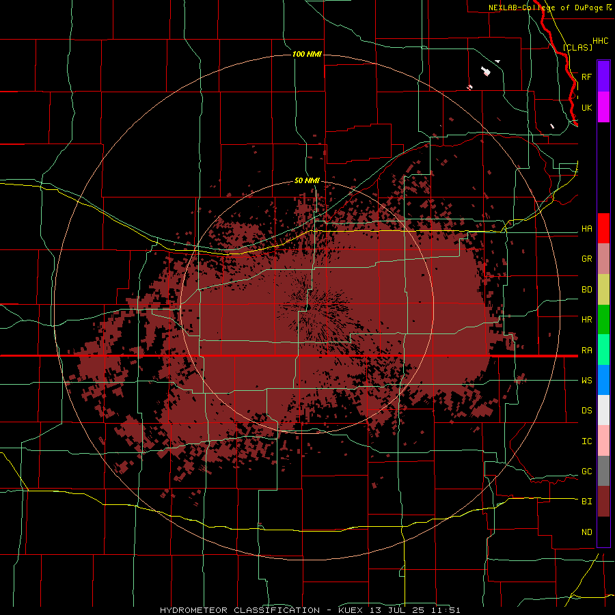The width and height of the screenshot is (615, 615).
Task: Click the RA legend label
Action: pos(586,351)
